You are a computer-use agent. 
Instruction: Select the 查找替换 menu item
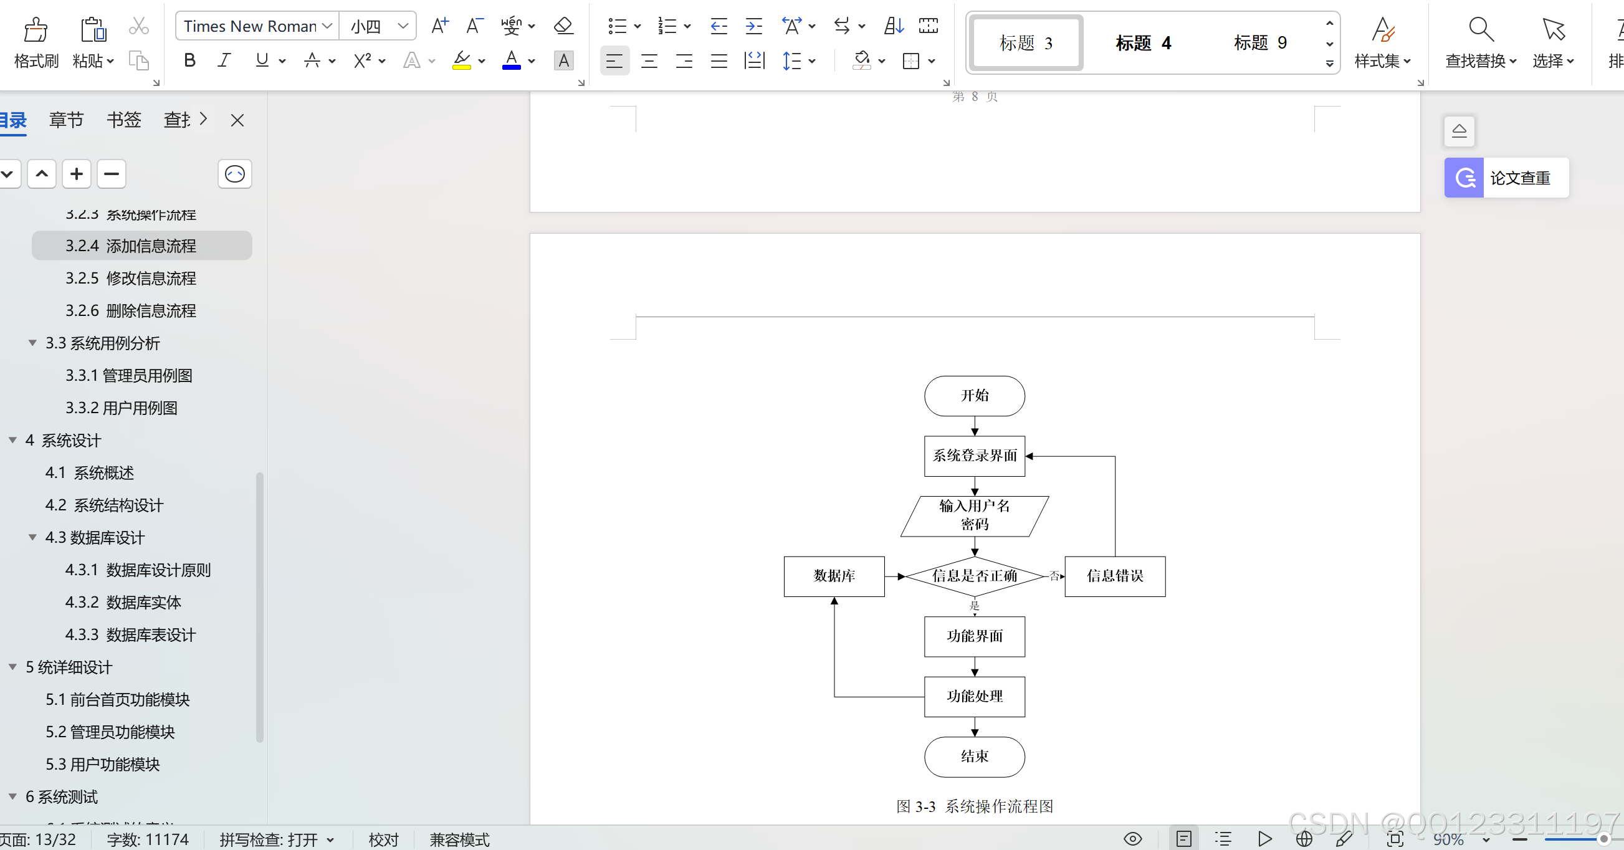(x=1477, y=42)
